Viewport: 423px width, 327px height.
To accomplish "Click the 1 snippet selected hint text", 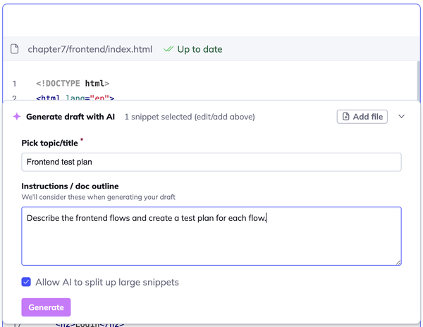I will click(189, 117).
